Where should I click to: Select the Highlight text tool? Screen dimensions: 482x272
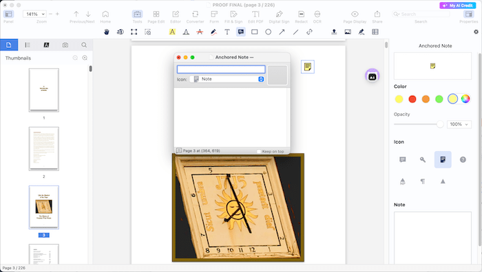(172, 32)
